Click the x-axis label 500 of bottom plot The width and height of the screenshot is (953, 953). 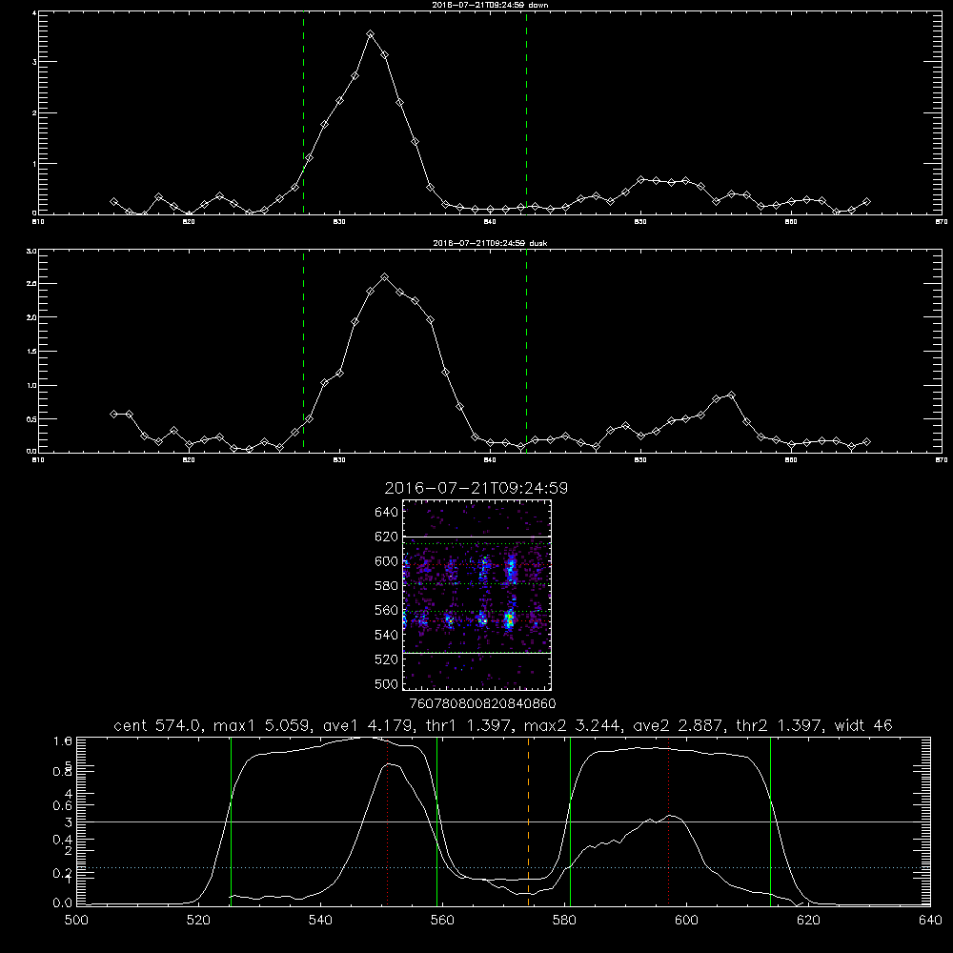76,921
